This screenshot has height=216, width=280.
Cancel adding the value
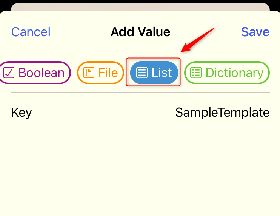click(x=31, y=32)
